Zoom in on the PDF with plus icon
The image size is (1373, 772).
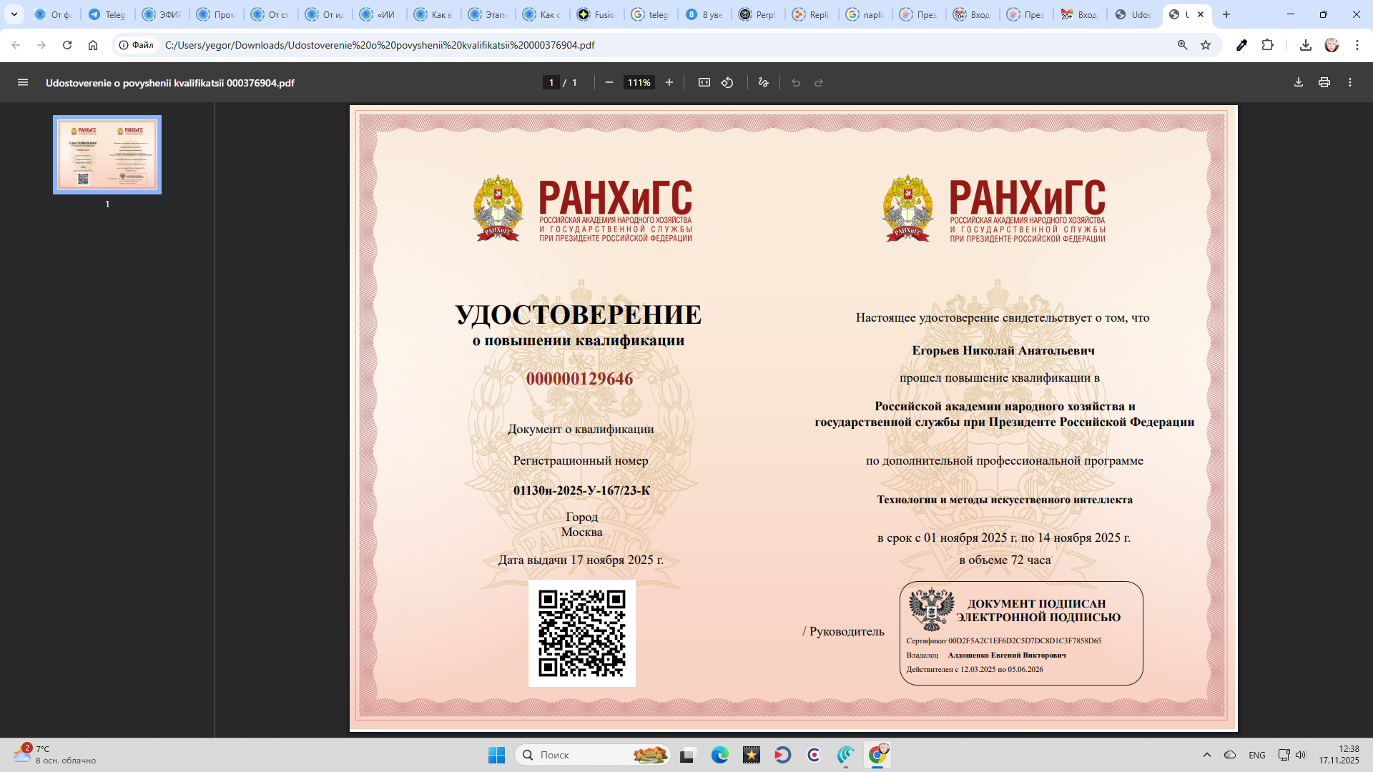click(x=669, y=83)
